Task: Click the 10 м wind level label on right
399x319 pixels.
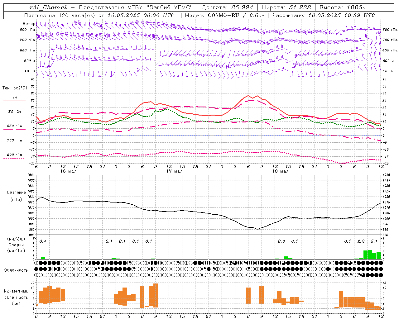Action: coord(388,71)
